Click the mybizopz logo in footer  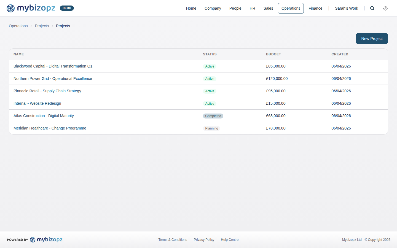[x=46, y=240]
